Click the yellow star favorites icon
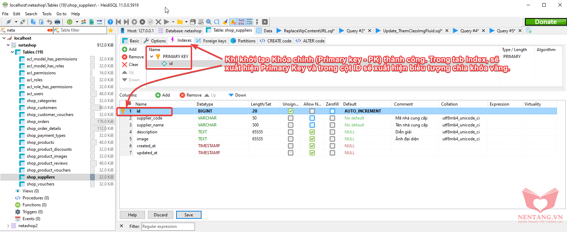The image size is (567, 232). [111, 31]
